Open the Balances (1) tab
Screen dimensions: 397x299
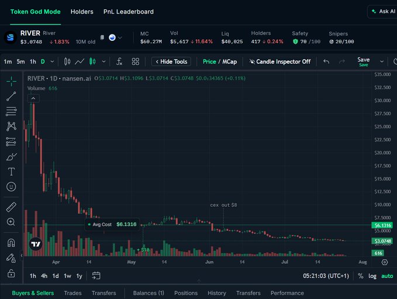coord(149,293)
